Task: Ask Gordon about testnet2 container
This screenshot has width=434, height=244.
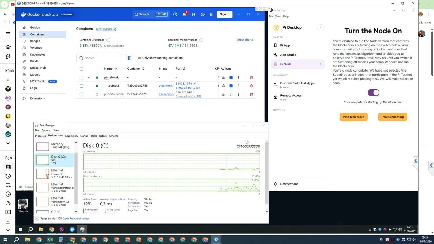Action: coord(223,86)
